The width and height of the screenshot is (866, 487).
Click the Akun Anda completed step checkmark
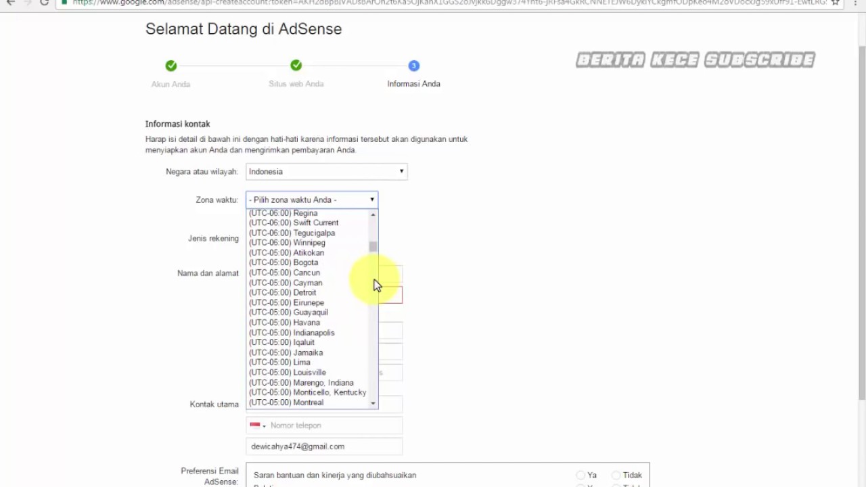pos(171,66)
